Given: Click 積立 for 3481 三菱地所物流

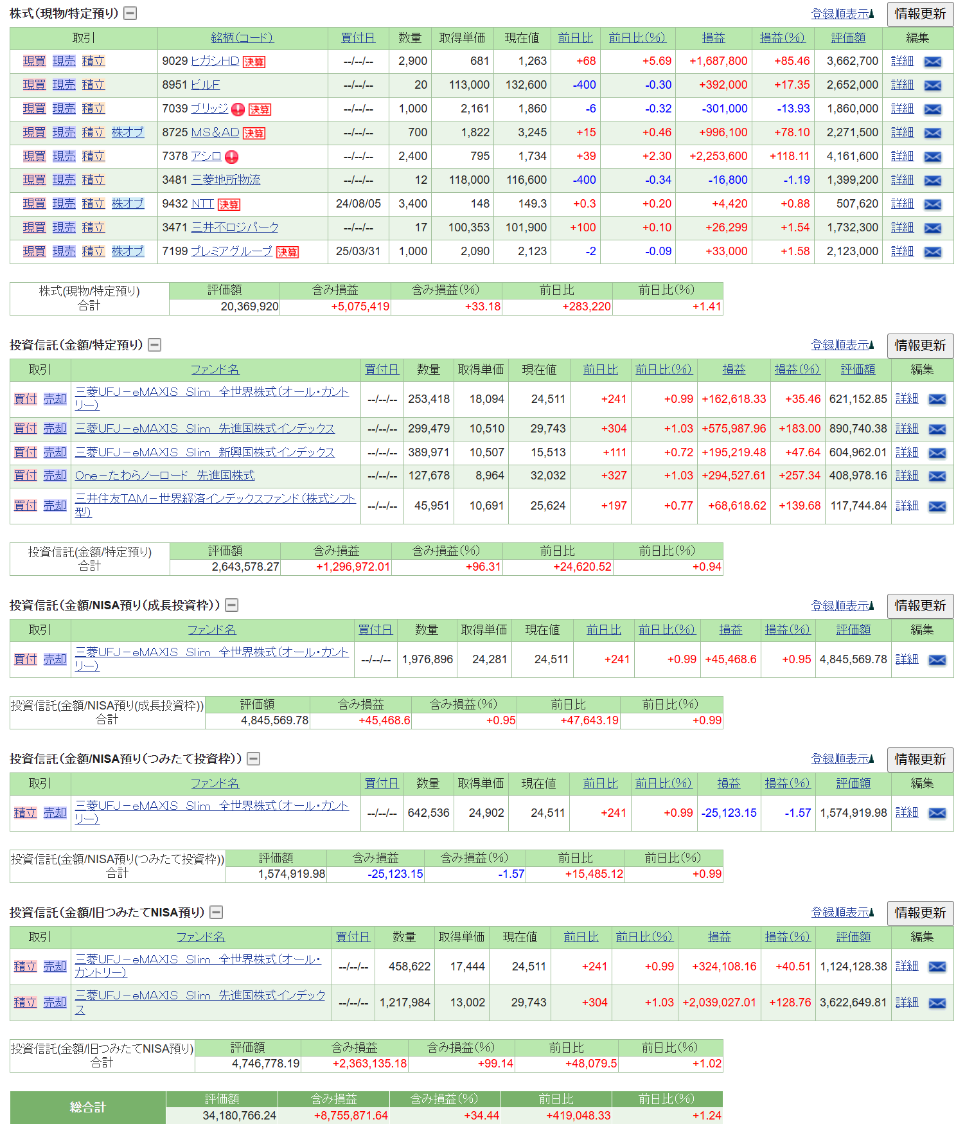Looking at the screenshot, I should pos(93,180).
